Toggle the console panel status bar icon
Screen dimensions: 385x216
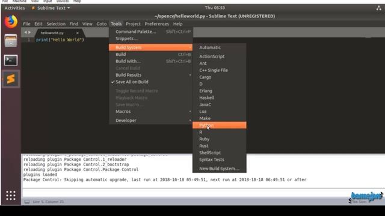tap(26, 202)
